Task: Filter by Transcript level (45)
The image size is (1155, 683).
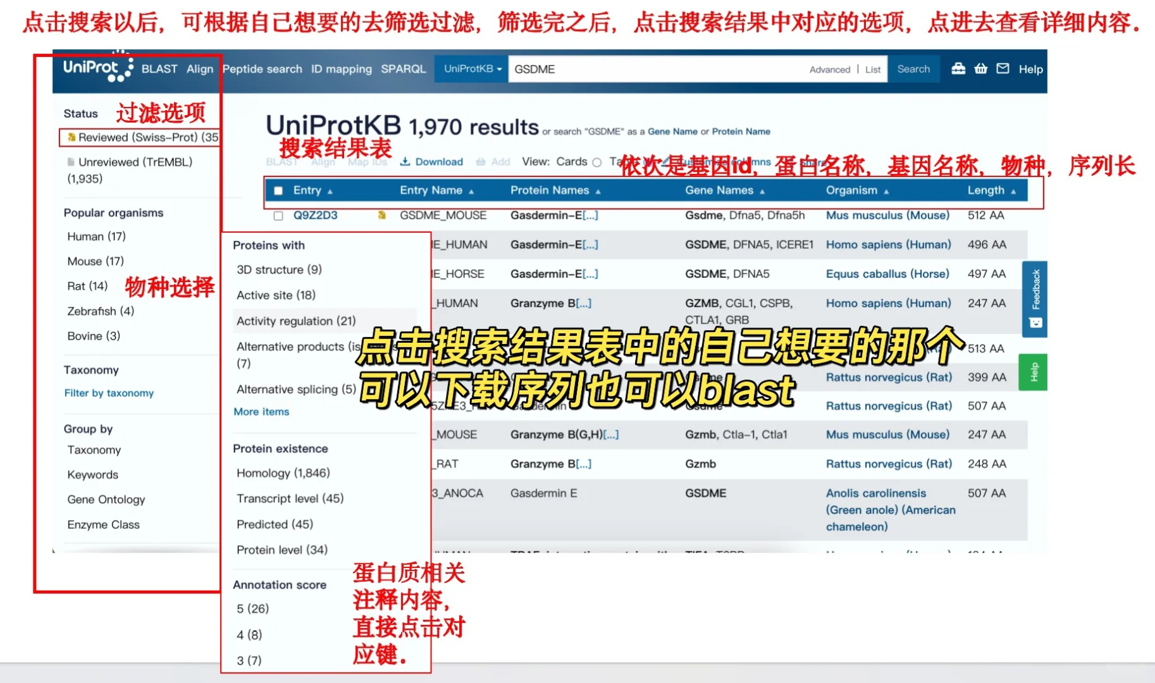Action: pos(290,499)
